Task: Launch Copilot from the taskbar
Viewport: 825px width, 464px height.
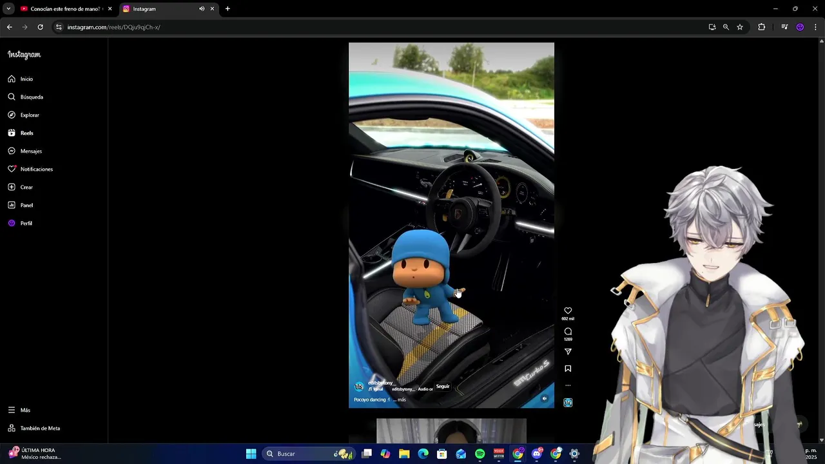Action: click(385, 454)
